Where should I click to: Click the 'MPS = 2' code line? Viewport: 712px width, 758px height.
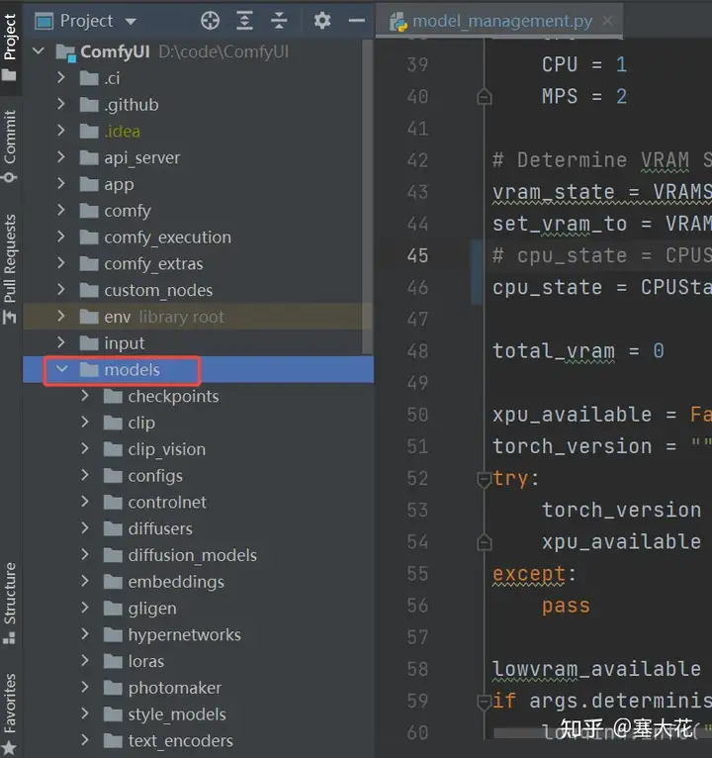point(584,97)
